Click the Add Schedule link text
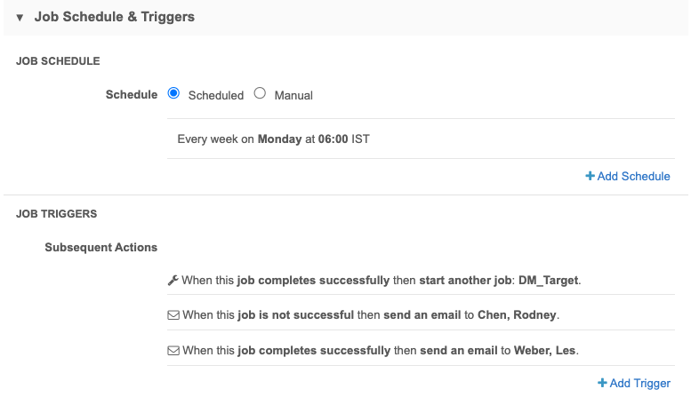691x397 pixels. pyautogui.click(x=633, y=176)
